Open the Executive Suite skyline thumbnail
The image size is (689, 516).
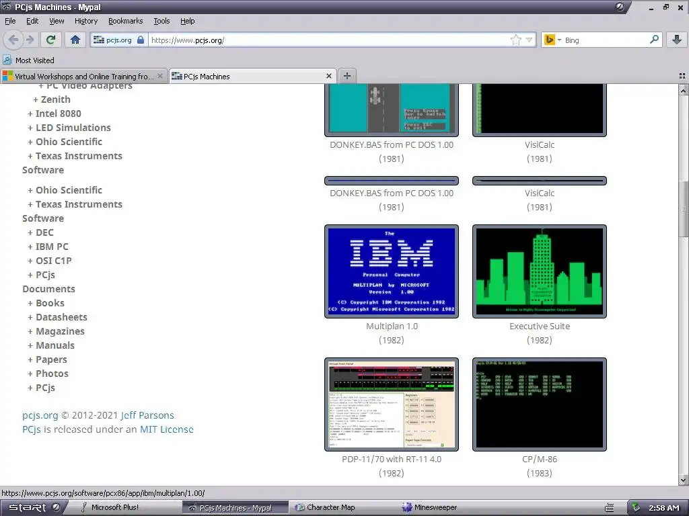click(540, 271)
